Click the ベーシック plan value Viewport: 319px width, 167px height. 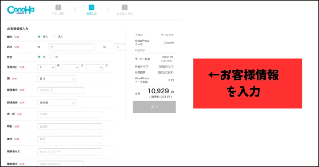point(167,35)
